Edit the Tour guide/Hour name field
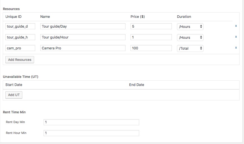 coord(83,37)
